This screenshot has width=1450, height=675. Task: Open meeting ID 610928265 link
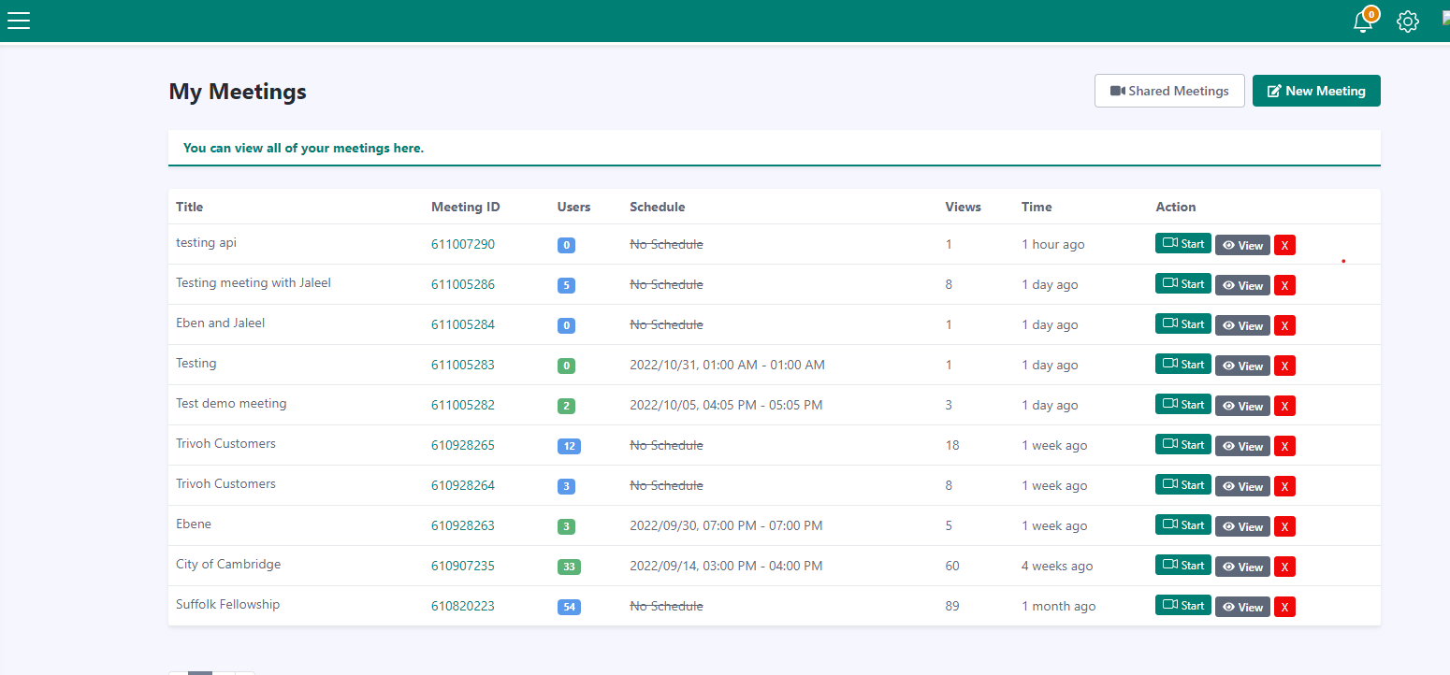coord(463,445)
